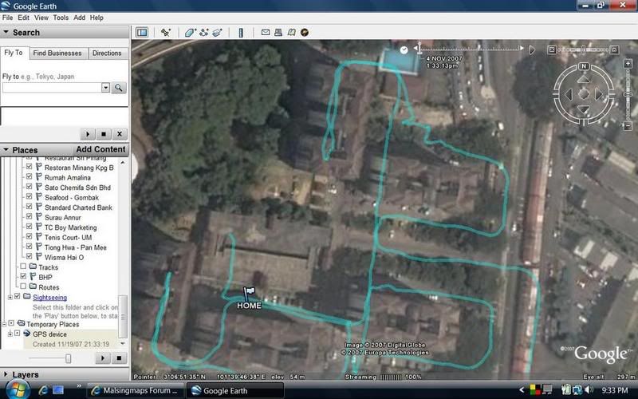Image resolution: width=638 pixels, height=399 pixels.
Task: Open the Sightseeing link
Action: [x=49, y=298]
